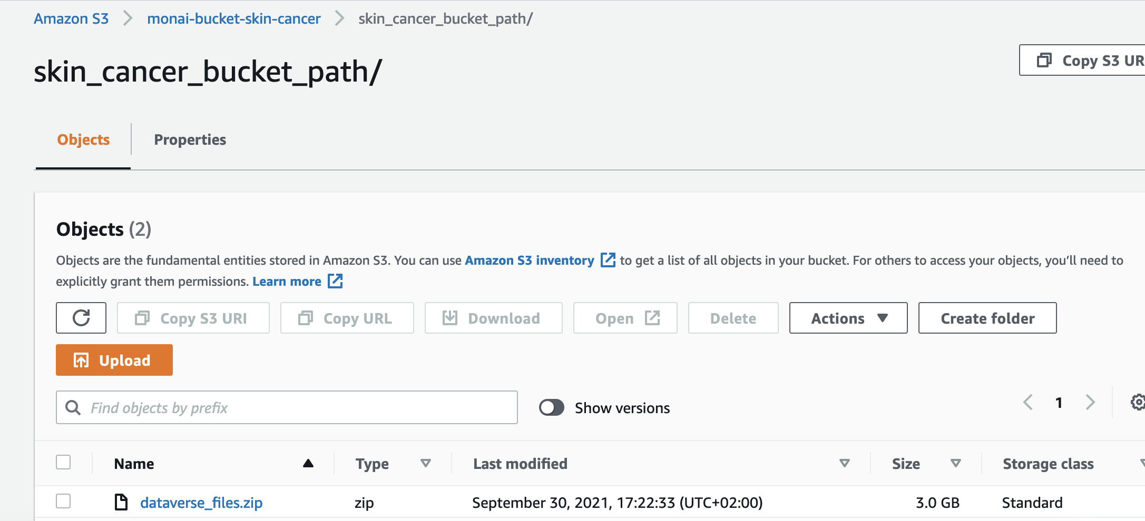Screen dimensions: 1145x521
Task: Open Amazon S3 breadcrumb link
Action: [71, 18]
